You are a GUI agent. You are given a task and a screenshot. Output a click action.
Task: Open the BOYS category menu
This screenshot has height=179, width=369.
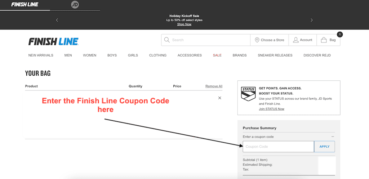tap(112, 55)
